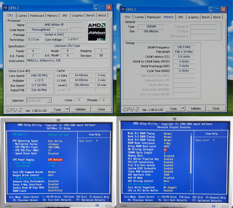Click Close button in left CPU-Z window
The image size is (233, 208).
click(x=101, y=109)
